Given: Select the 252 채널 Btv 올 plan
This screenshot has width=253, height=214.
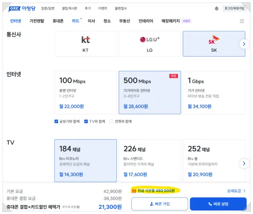Looking at the screenshot, I should 214,160.
